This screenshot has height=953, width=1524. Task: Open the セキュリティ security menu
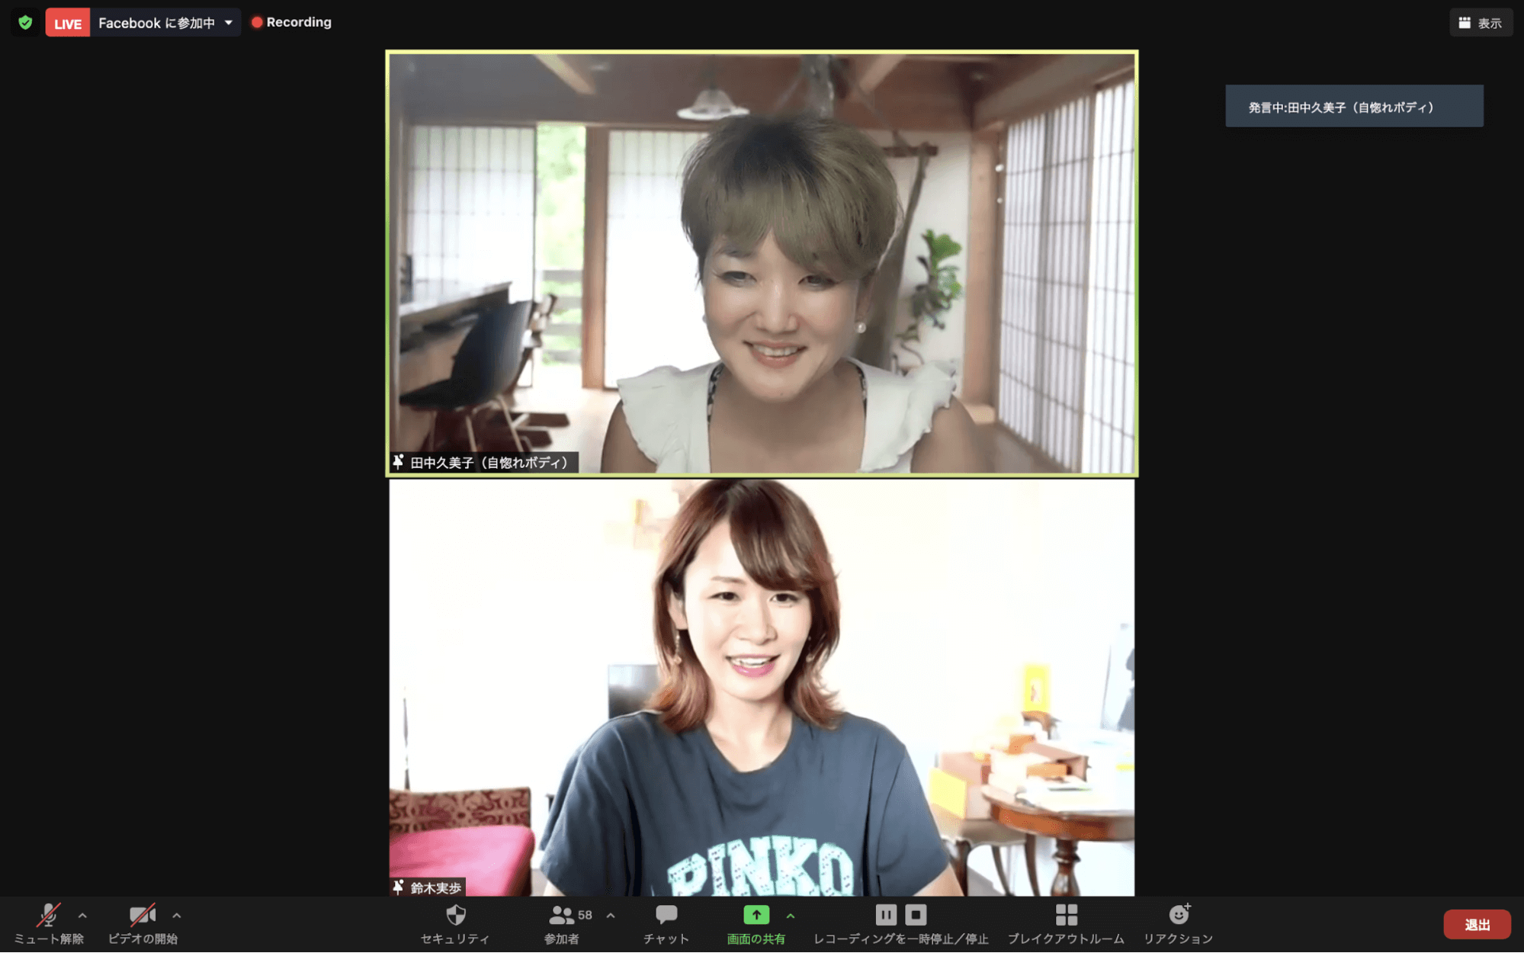click(x=455, y=924)
